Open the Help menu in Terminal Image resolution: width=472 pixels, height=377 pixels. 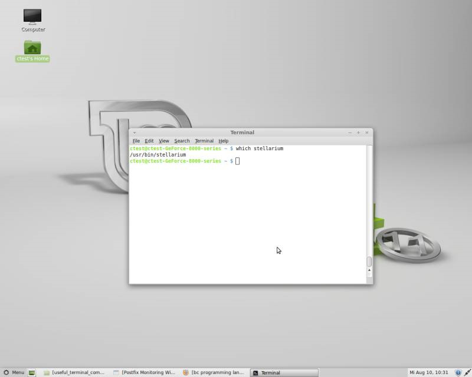pyautogui.click(x=224, y=141)
